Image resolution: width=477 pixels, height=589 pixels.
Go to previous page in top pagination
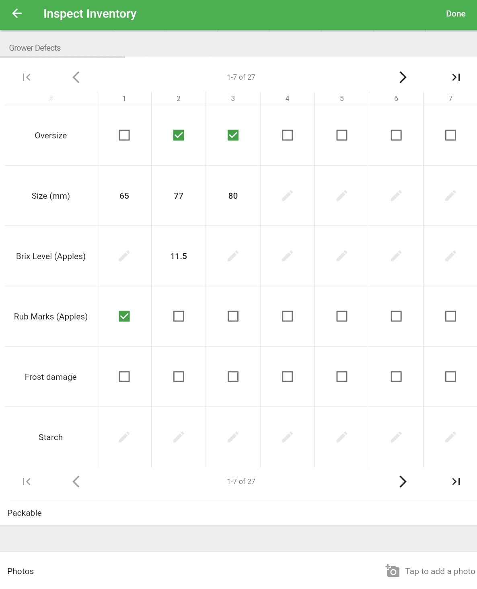76,77
